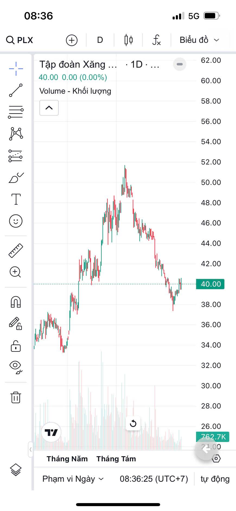Viewport: 236px width, 511px height.
Task: Select the Fibonacci retracement tool
Action: pyautogui.click(x=16, y=112)
